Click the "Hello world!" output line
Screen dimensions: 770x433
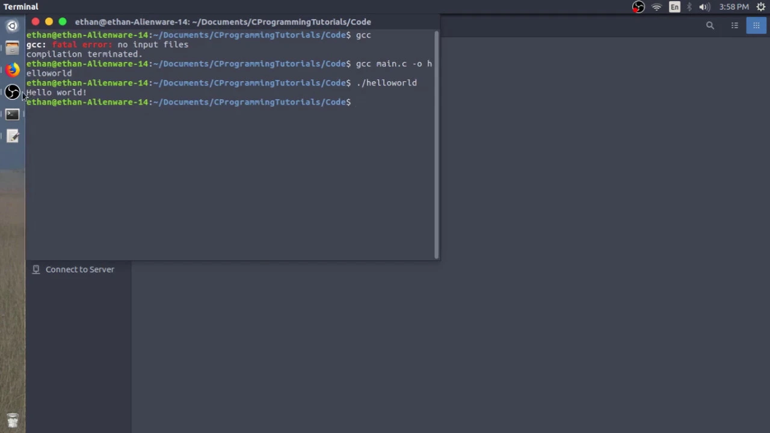tap(57, 92)
